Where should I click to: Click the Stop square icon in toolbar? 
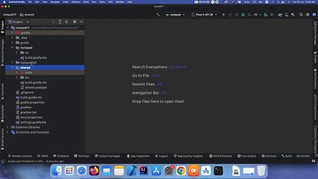coord(272,14)
